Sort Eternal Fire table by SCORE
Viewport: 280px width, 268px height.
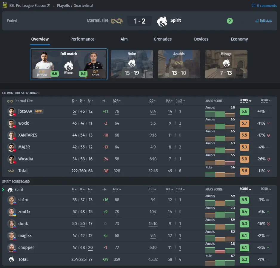[245, 100]
